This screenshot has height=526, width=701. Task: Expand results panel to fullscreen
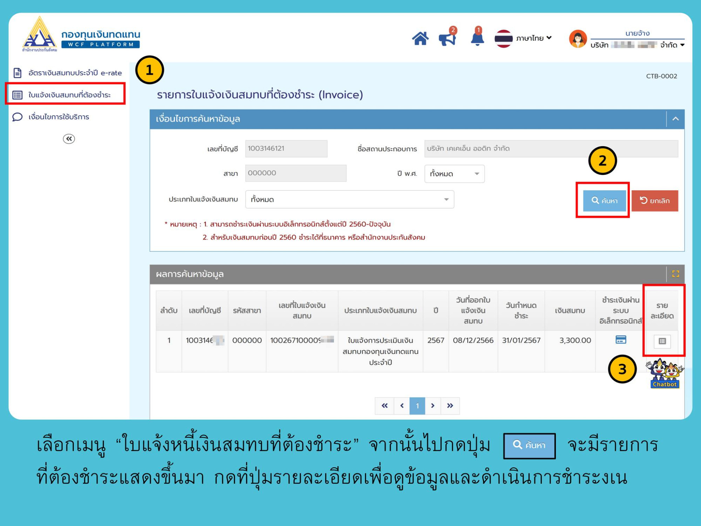click(x=675, y=274)
